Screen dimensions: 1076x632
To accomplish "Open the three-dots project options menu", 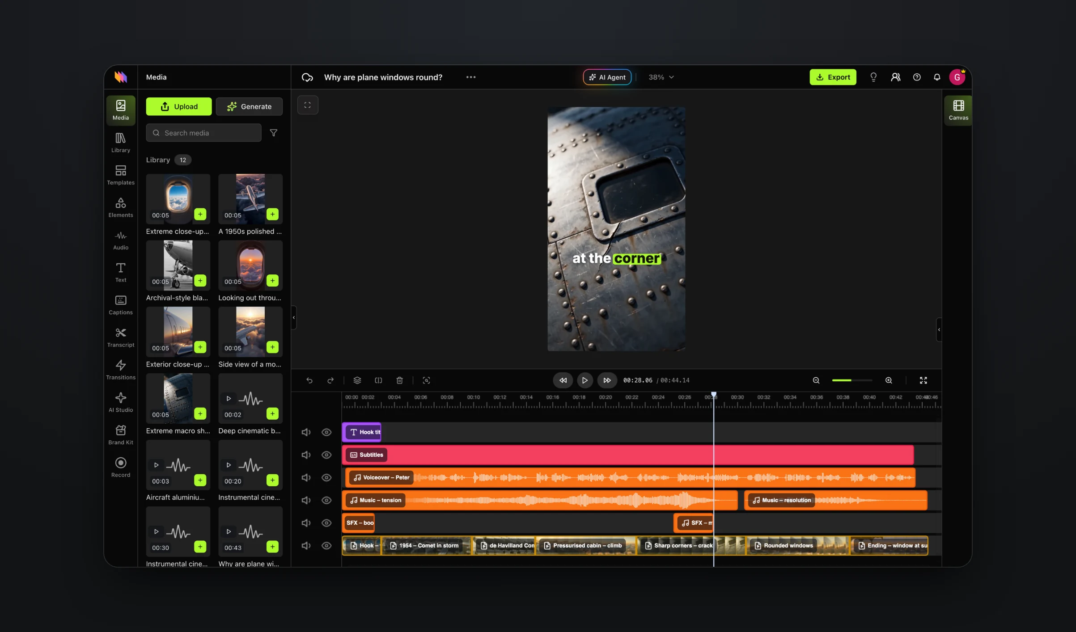I will pyautogui.click(x=471, y=77).
